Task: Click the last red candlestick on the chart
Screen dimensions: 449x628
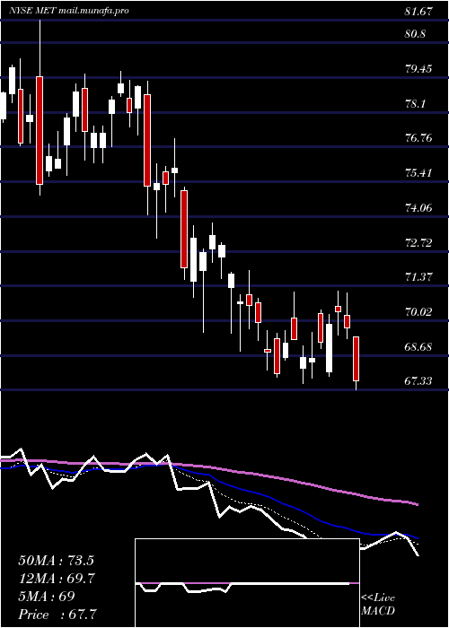Action: tap(356, 359)
